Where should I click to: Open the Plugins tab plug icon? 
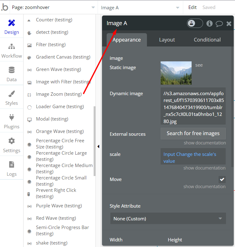[x=12, y=117]
